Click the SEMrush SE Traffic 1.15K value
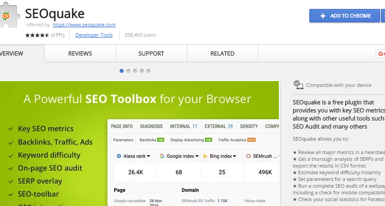 tap(222, 201)
